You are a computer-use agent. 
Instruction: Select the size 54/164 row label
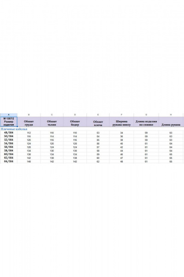[x=9, y=144]
